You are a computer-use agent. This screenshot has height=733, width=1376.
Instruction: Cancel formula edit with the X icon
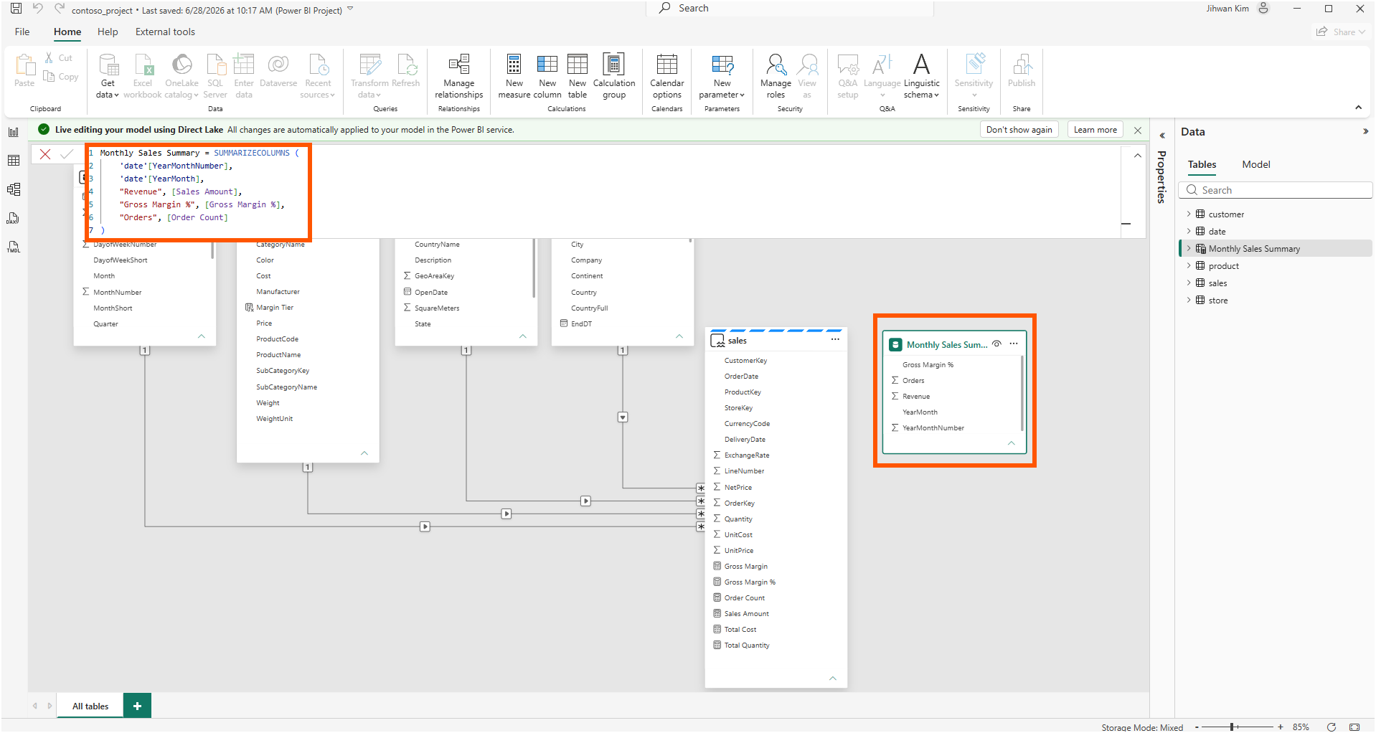[45, 154]
